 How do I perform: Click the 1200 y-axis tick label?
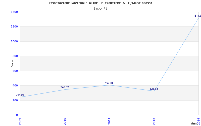point(14,27)
